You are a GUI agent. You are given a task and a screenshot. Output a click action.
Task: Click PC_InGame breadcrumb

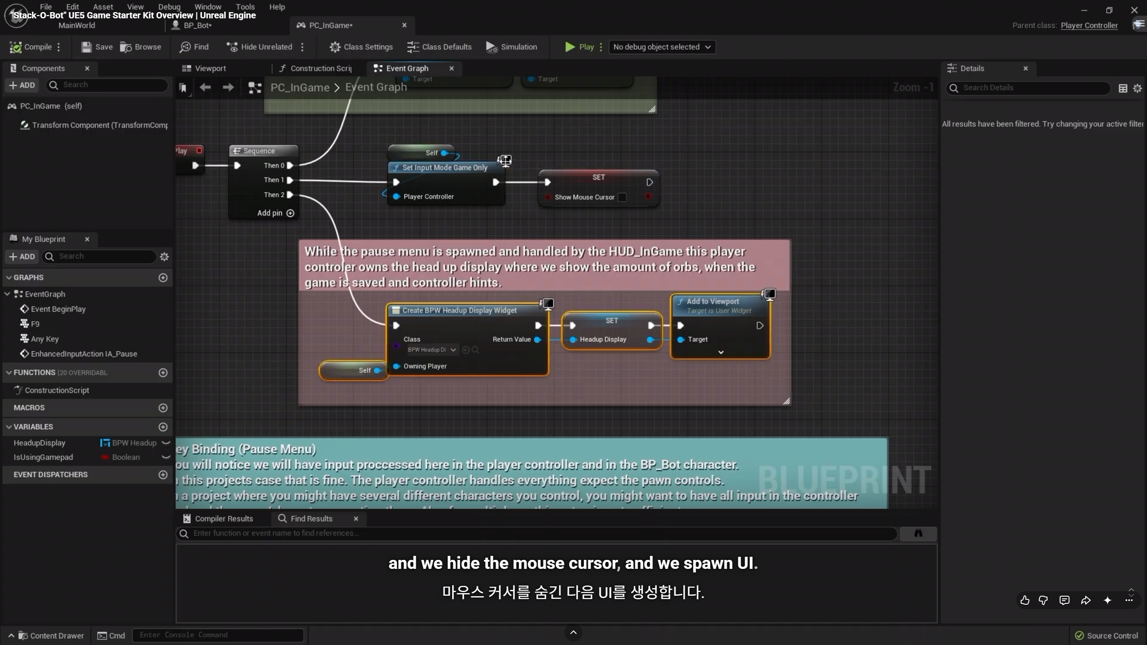click(x=300, y=88)
